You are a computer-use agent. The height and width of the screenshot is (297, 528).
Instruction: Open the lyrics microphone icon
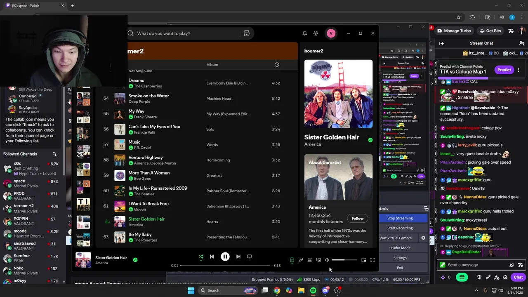pyautogui.click(x=301, y=260)
